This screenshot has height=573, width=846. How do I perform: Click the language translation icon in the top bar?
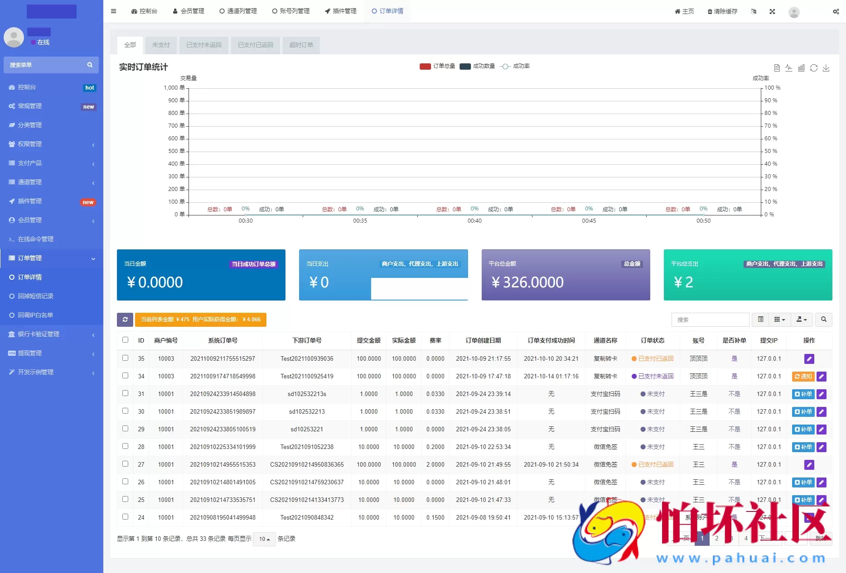(x=754, y=11)
